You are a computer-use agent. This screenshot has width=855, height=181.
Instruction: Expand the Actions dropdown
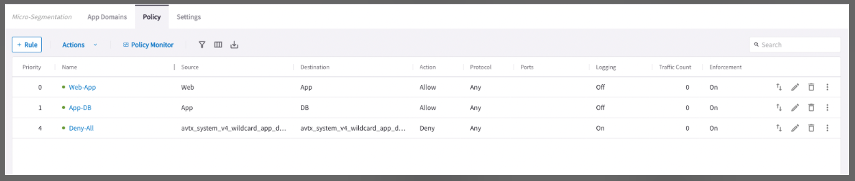coord(80,45)
